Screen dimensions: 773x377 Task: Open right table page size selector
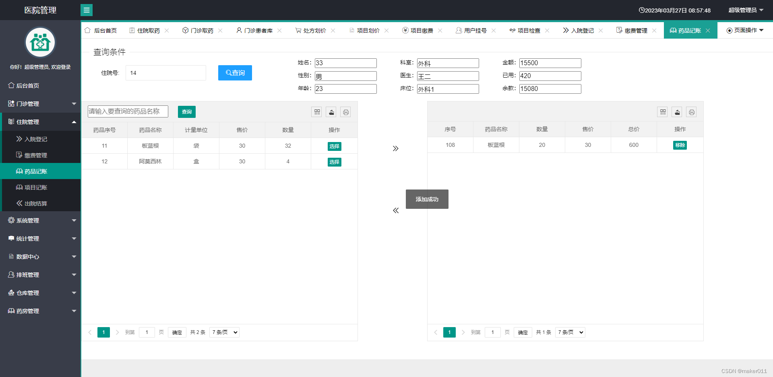(570, 332)
